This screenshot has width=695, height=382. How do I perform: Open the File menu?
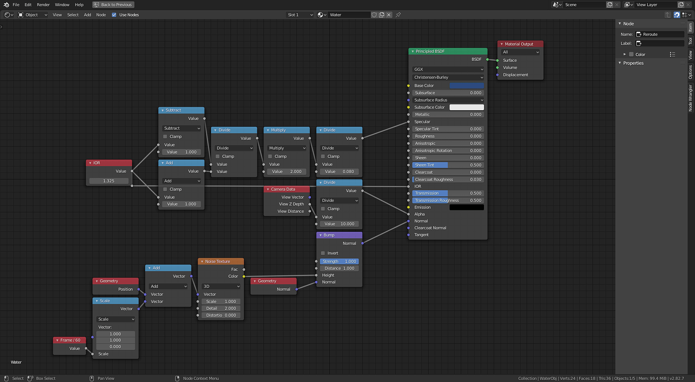16,5
